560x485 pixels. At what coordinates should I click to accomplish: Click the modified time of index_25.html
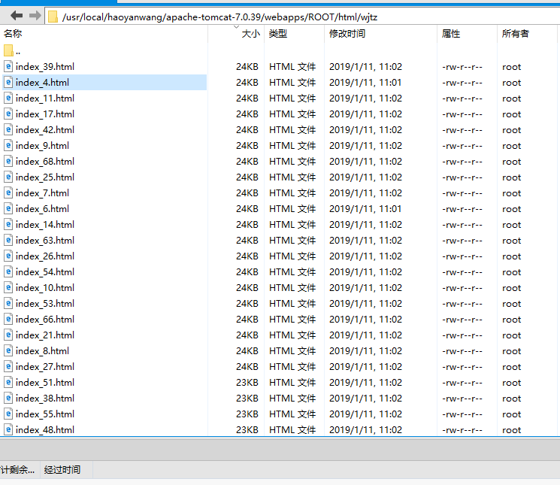(366, 177)
